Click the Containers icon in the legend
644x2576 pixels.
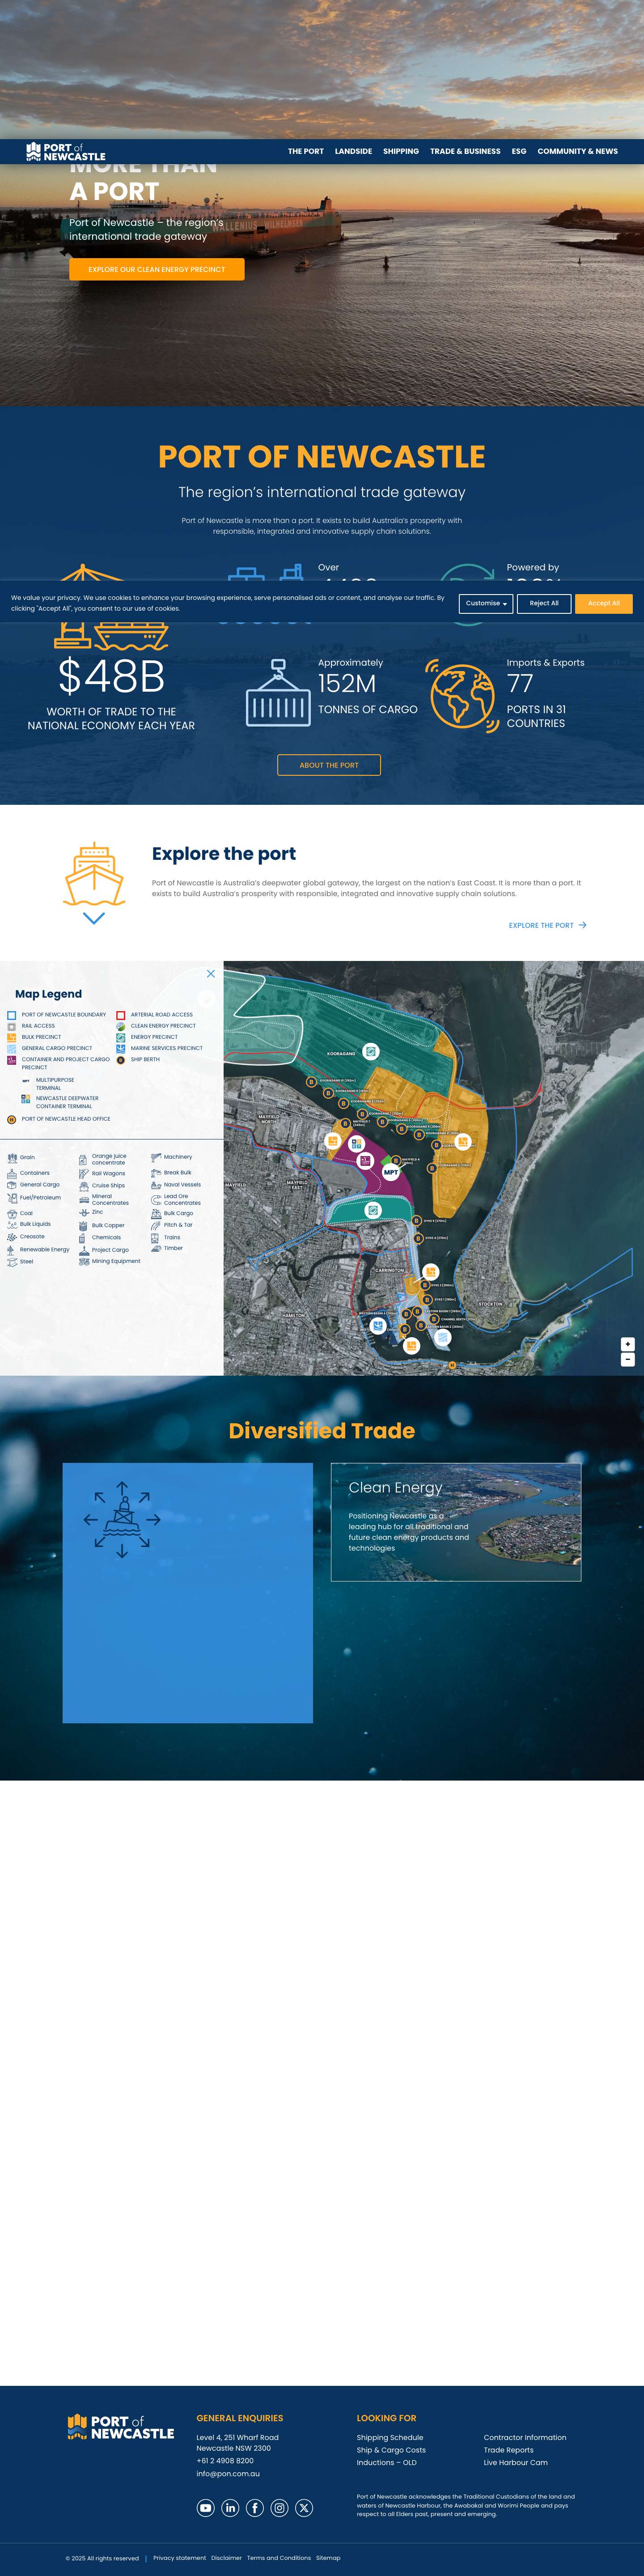[x=12, y=1173]
